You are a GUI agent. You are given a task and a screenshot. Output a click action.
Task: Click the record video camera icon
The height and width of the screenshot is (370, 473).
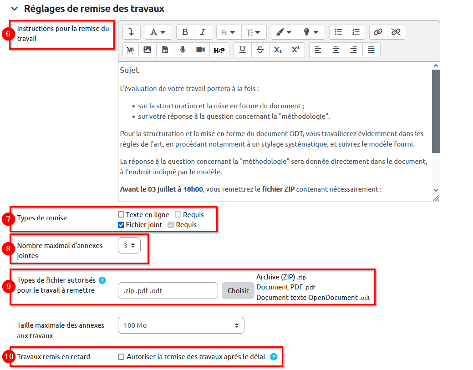pos(200,50)
